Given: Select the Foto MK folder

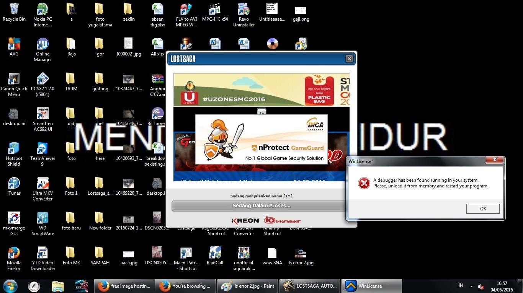Looking at the screenshot, I should click(x=71, y=256).
